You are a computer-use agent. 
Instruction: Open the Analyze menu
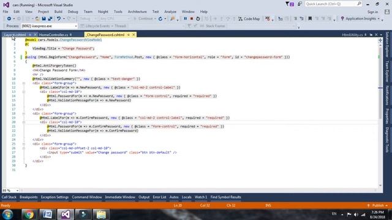tap(170, 12)
